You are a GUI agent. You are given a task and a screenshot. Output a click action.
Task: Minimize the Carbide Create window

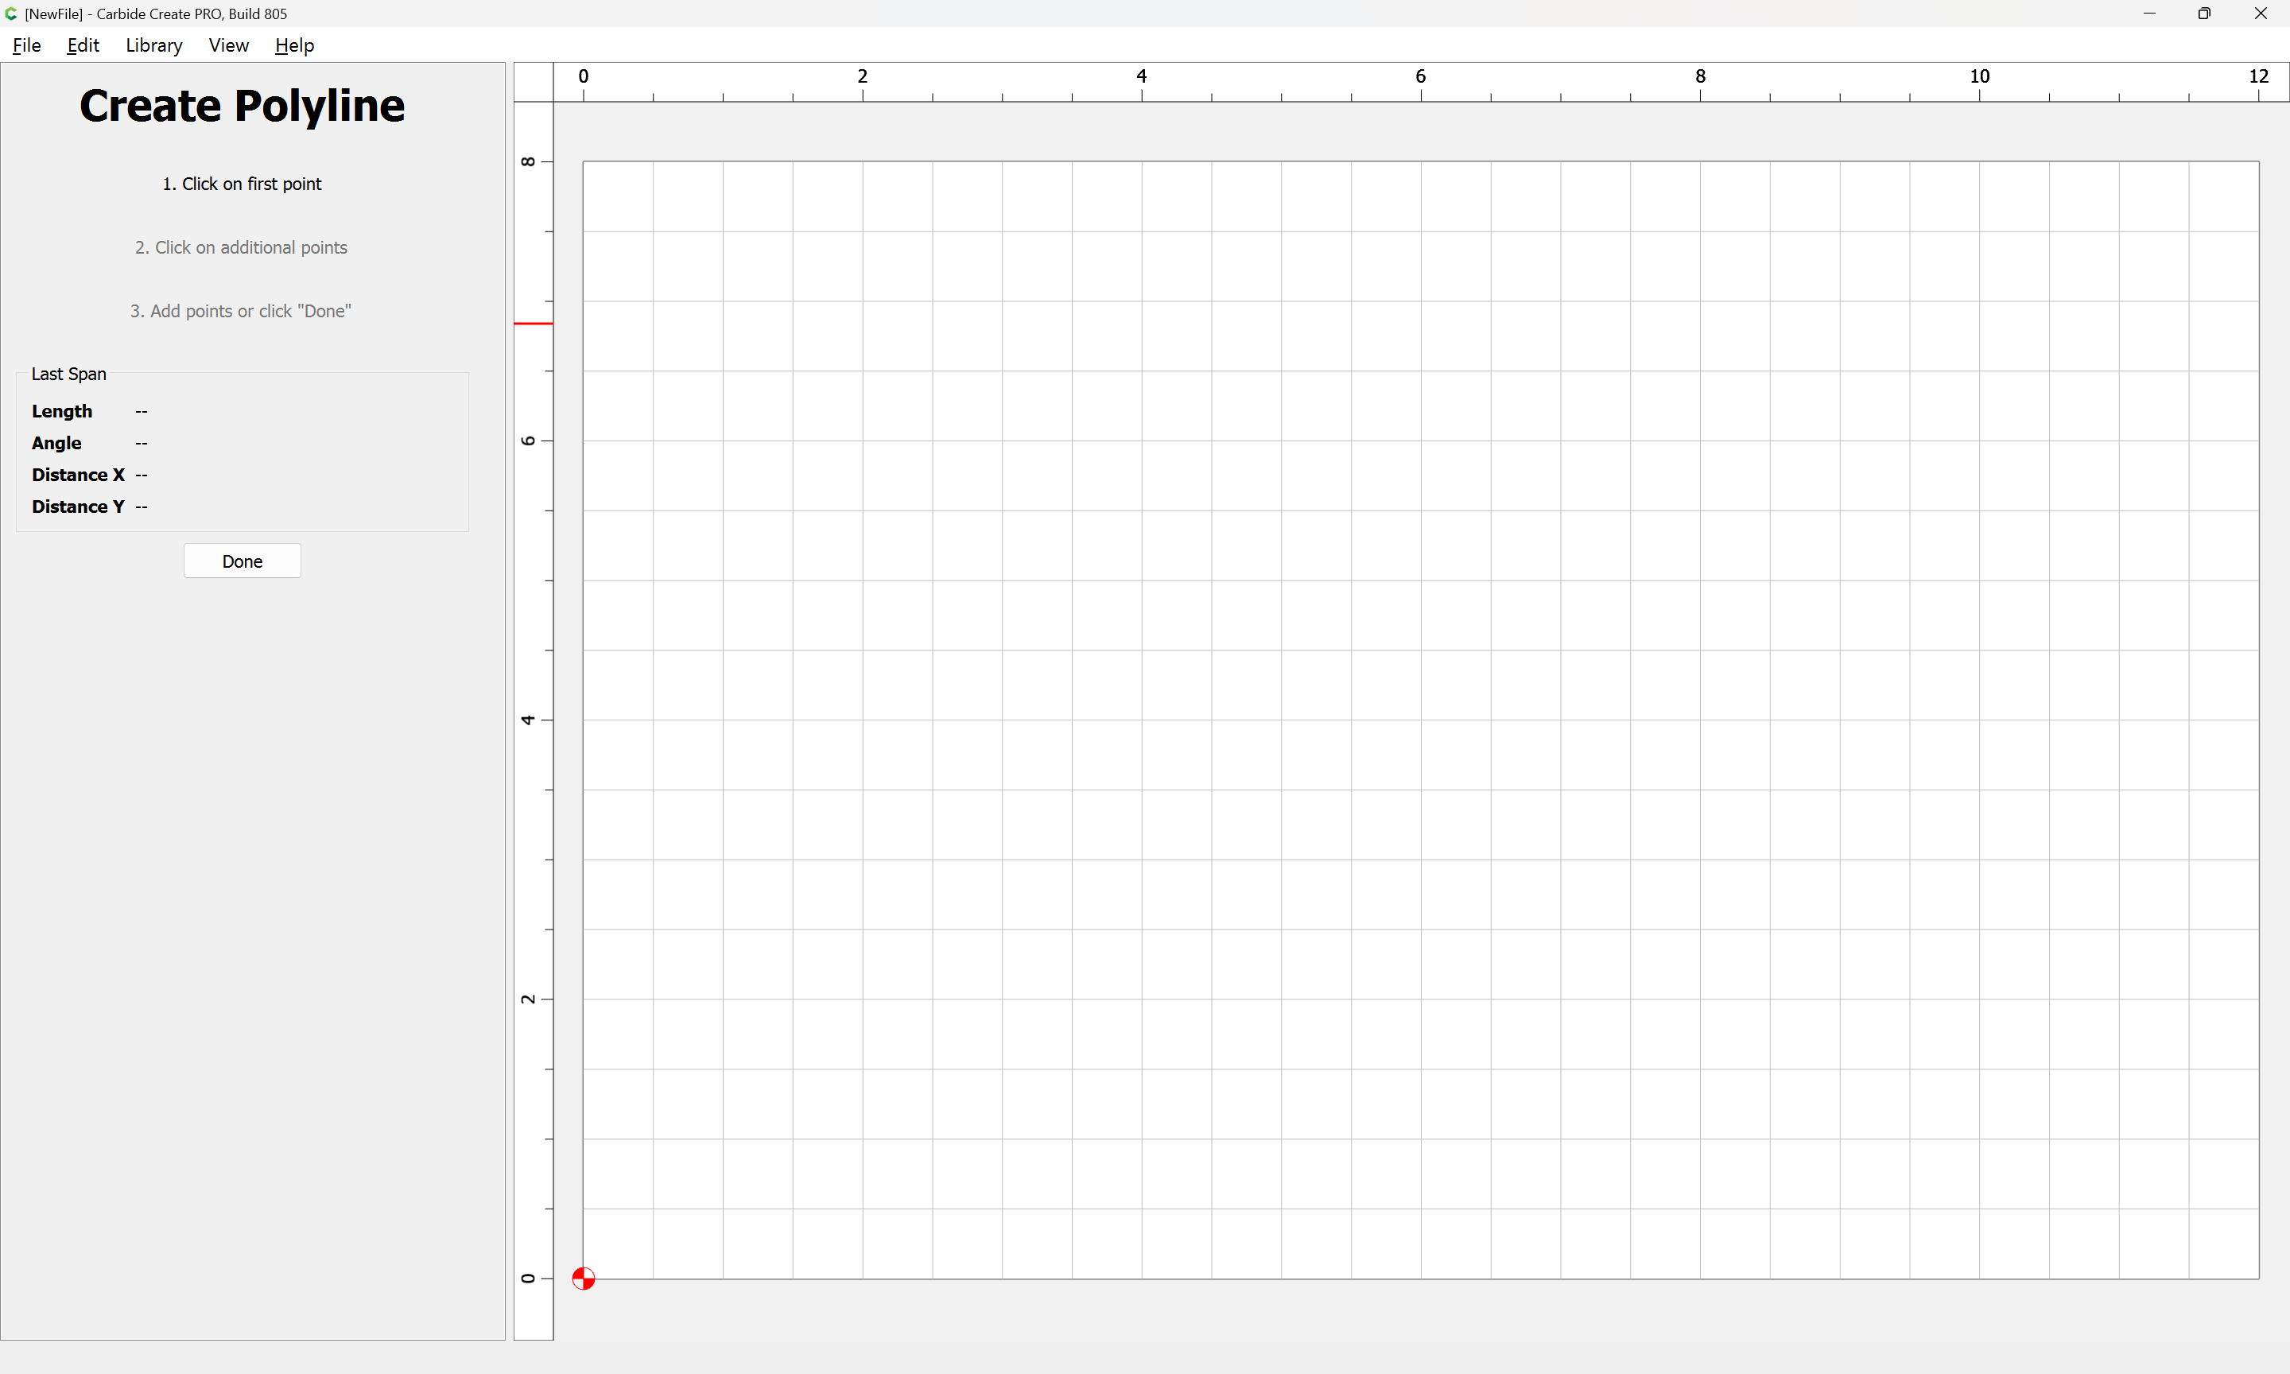point(2149,14)
